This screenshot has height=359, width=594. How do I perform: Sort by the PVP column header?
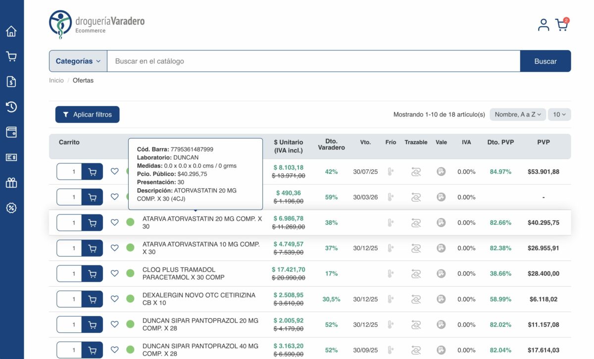(x=543, y=142)
